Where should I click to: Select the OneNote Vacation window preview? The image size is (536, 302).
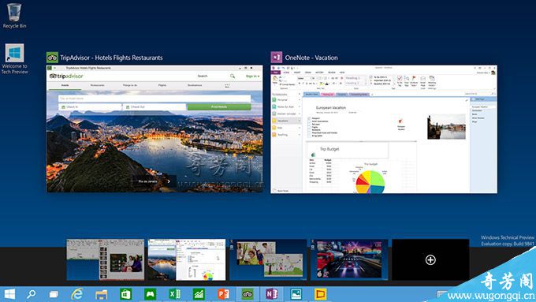click(384, 129)
